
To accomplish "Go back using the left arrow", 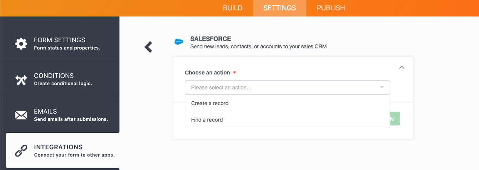I will 148,47.
